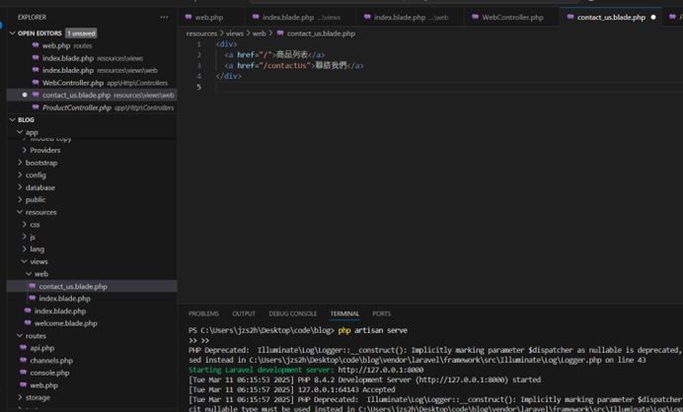The image size is (683, 412).
Task: Switch to index.blade.php ...\web tab
Action: click(411, 18)
